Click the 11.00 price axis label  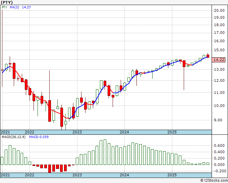pos(219,93)
